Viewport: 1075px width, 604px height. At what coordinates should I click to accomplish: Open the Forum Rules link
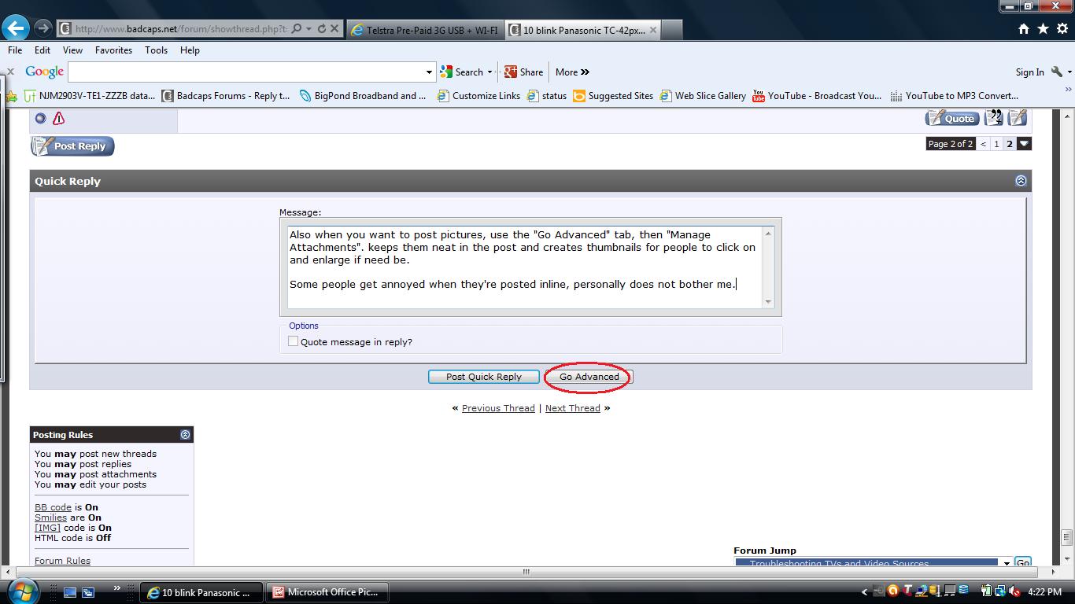coord(62,561)
